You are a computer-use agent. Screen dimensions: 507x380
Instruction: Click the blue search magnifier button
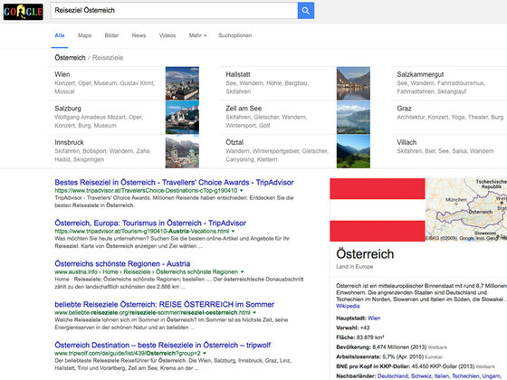pyautogui.click(x=306, y=11)
